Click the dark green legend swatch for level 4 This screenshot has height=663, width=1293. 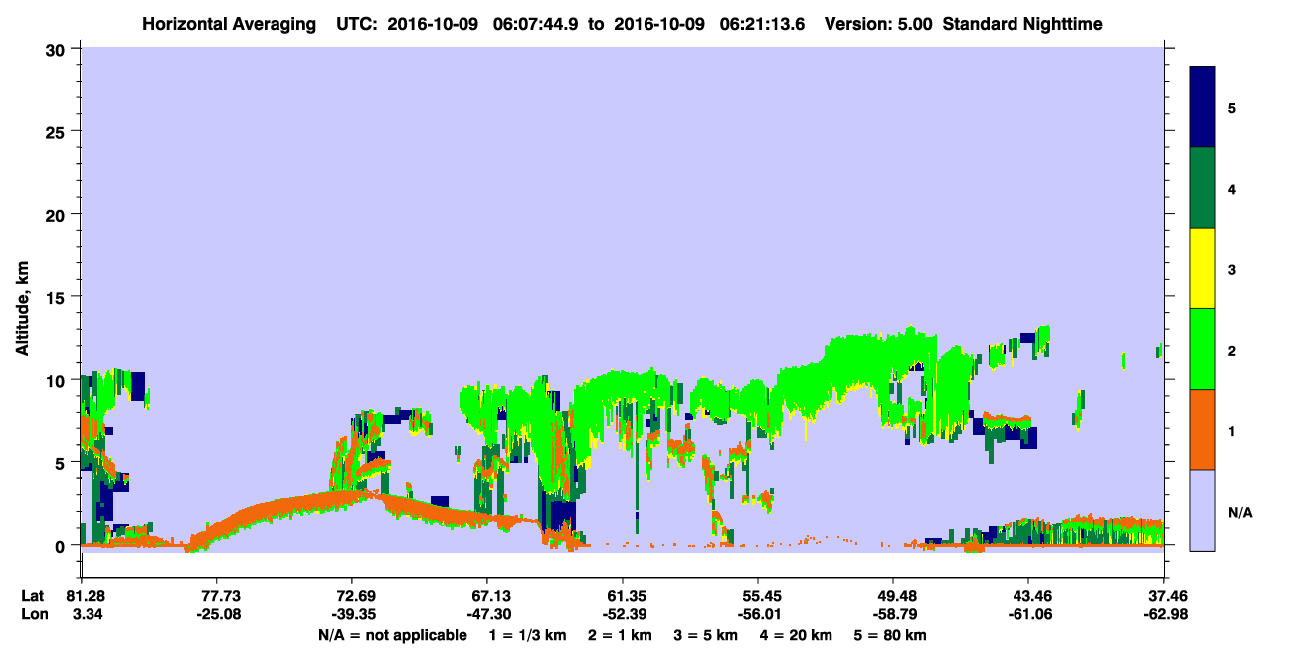(x=1202, y=187)
